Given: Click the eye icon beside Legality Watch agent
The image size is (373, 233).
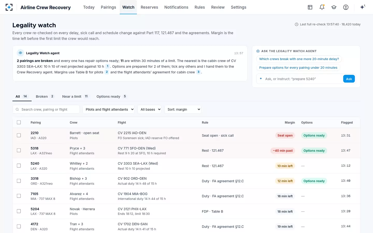Looking at the screenshot, I should (x=20, y=53).
